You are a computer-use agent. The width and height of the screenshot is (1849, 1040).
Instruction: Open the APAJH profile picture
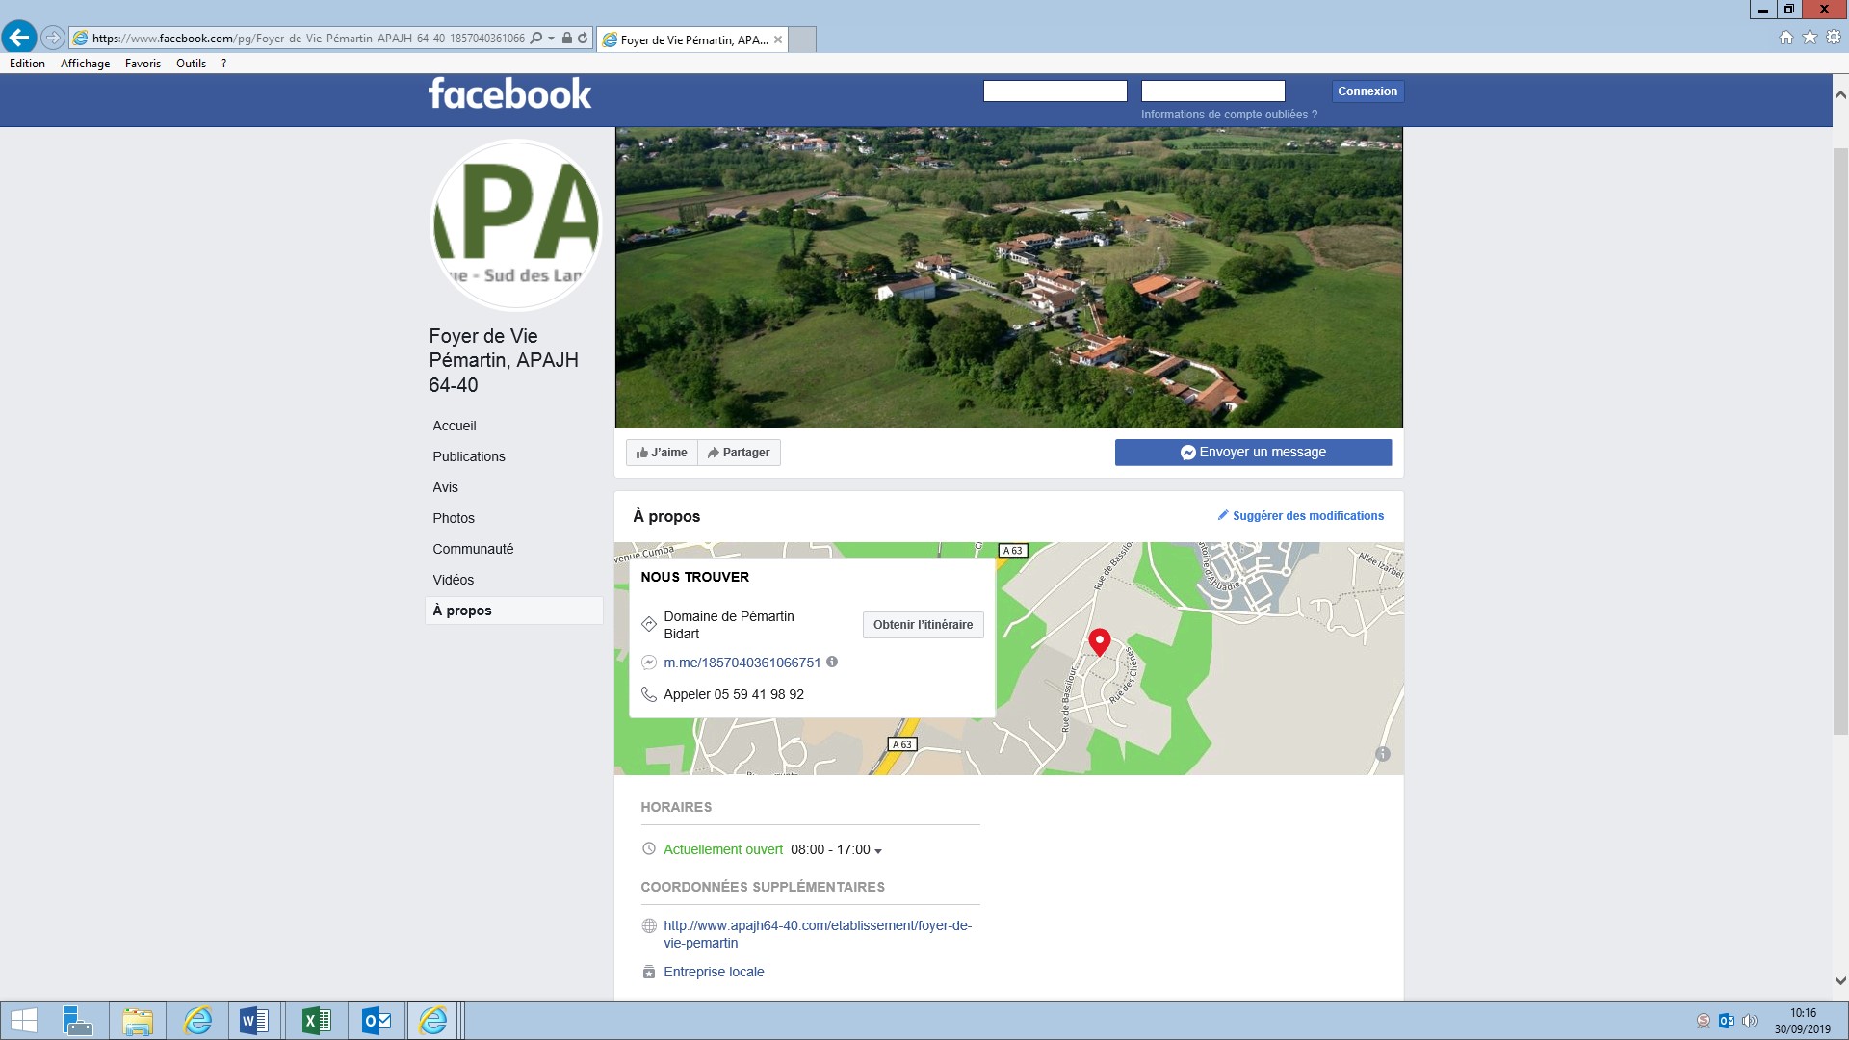[515, 225]
